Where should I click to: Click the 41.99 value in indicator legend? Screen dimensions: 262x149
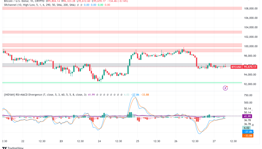click(x=91, y=95)
